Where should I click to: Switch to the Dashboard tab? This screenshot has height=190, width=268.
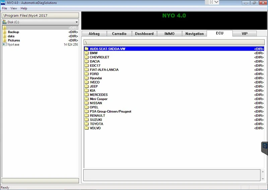coord(144,34)
